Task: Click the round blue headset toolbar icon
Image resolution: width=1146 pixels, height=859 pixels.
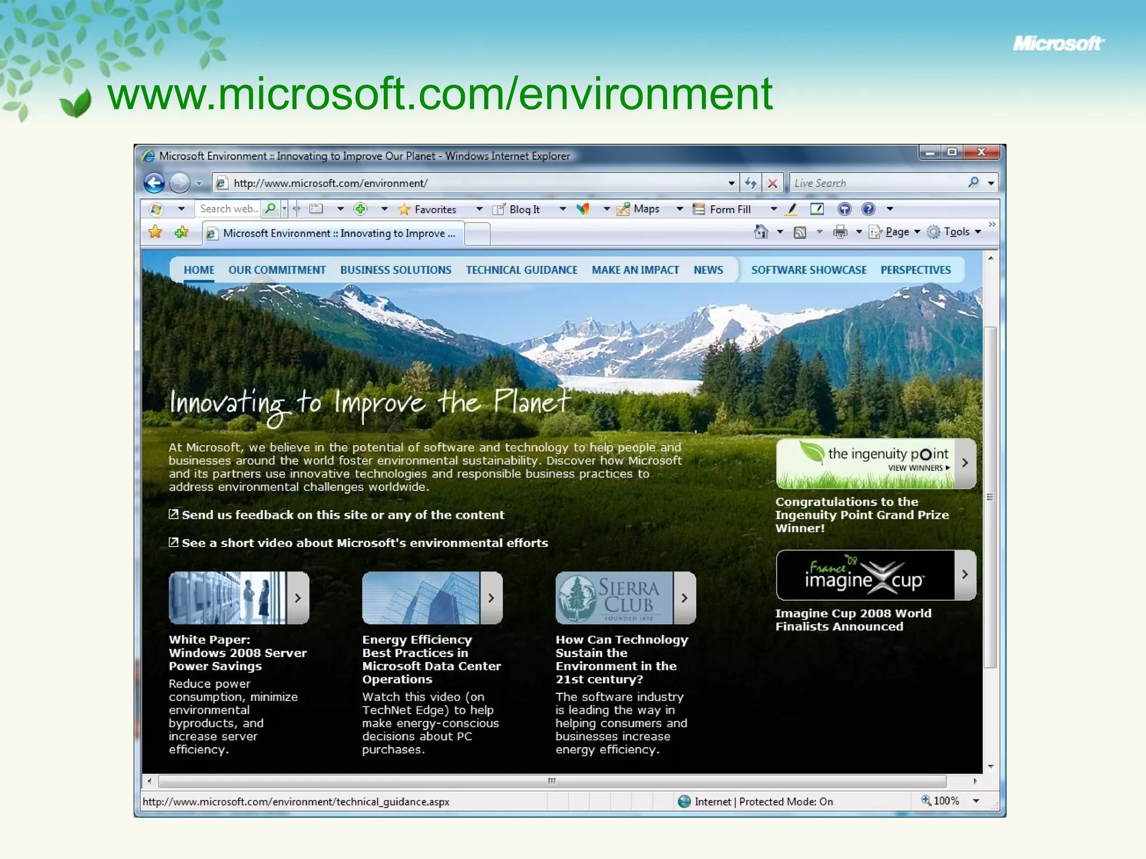Action: click(844, 209)
